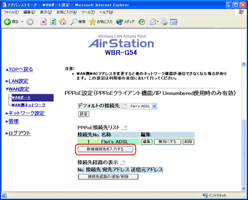This screenshot has width=248, height=200.
Task: Select the WANポート sidebar item
Action: point(32,98)
